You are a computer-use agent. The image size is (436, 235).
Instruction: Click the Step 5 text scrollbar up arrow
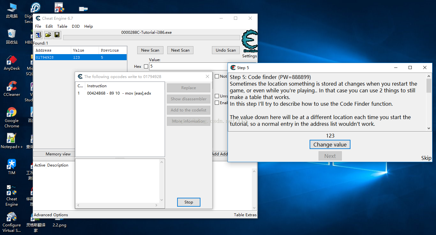pos(429,76)
